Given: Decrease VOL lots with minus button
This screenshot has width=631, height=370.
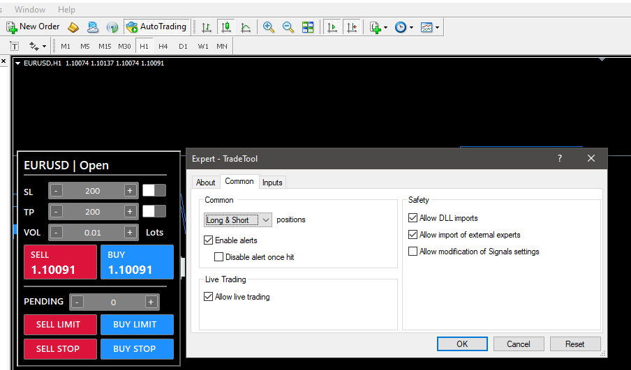Looking at the screenshot, I should point(56,232).
